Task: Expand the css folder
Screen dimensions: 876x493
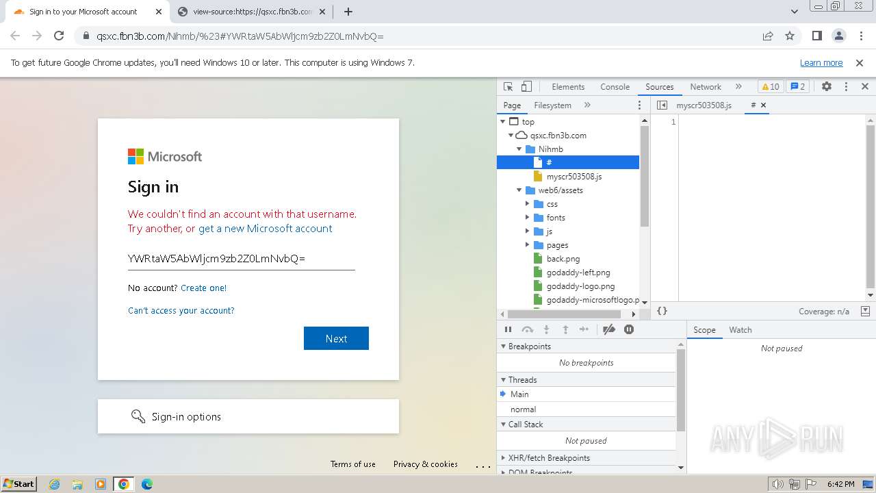Action: (x=528, y=204)
